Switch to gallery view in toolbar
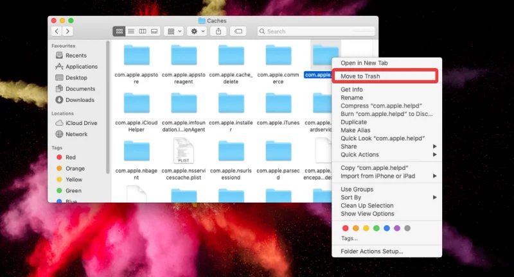 click(154, 31)
